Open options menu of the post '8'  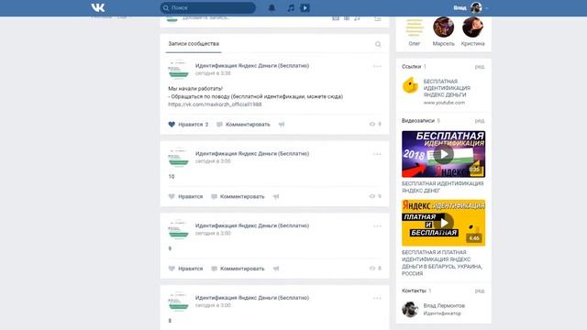pyautogui.click(x=377, y=298)
